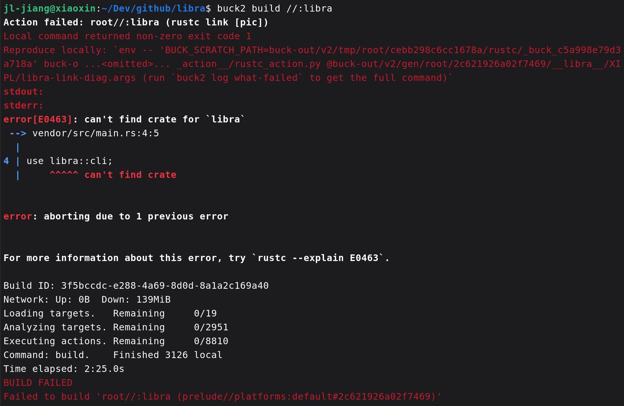The width and height of the screenshot is (624, 406).
Task: Click the error[E0463] code
Action: point(38,120)
